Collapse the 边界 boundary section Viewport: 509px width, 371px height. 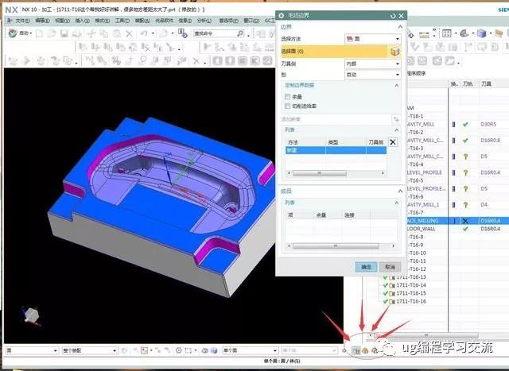point(400,27)
